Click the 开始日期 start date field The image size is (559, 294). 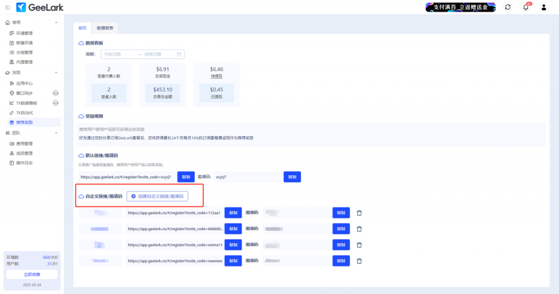(116, 54)
